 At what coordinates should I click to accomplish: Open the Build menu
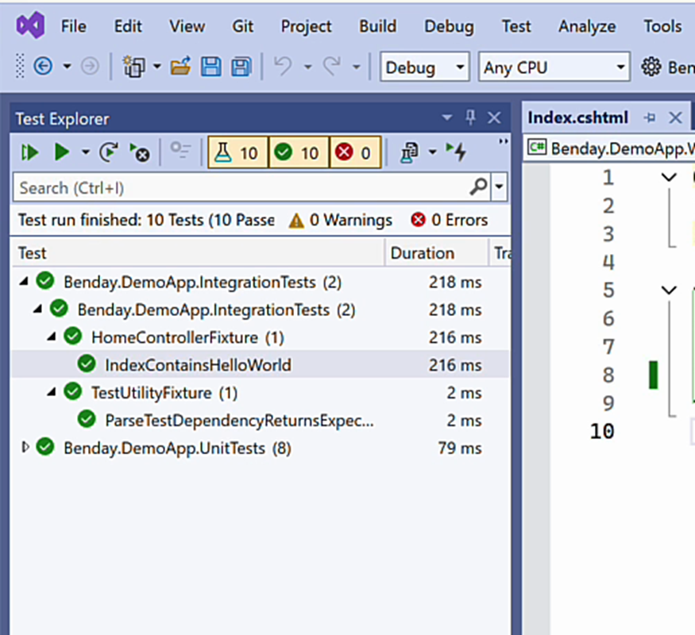[377, 26]
